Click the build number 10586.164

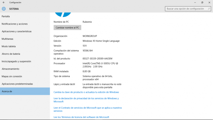(x=88, y=51)
